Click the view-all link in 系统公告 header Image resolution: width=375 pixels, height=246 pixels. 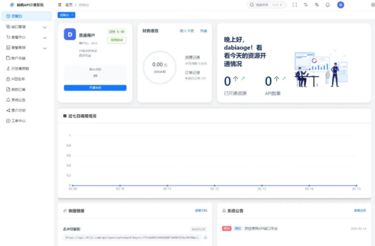coord(360,211)
